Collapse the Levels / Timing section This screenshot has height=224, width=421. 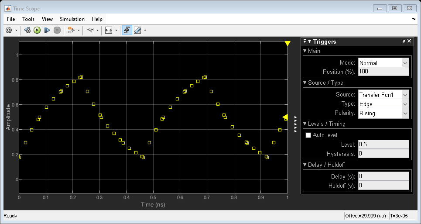(305, 124)
